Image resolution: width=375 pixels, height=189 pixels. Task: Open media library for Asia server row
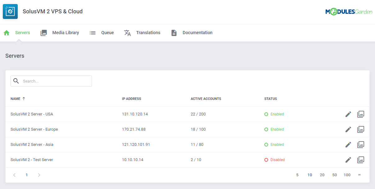tap(360, 145)
